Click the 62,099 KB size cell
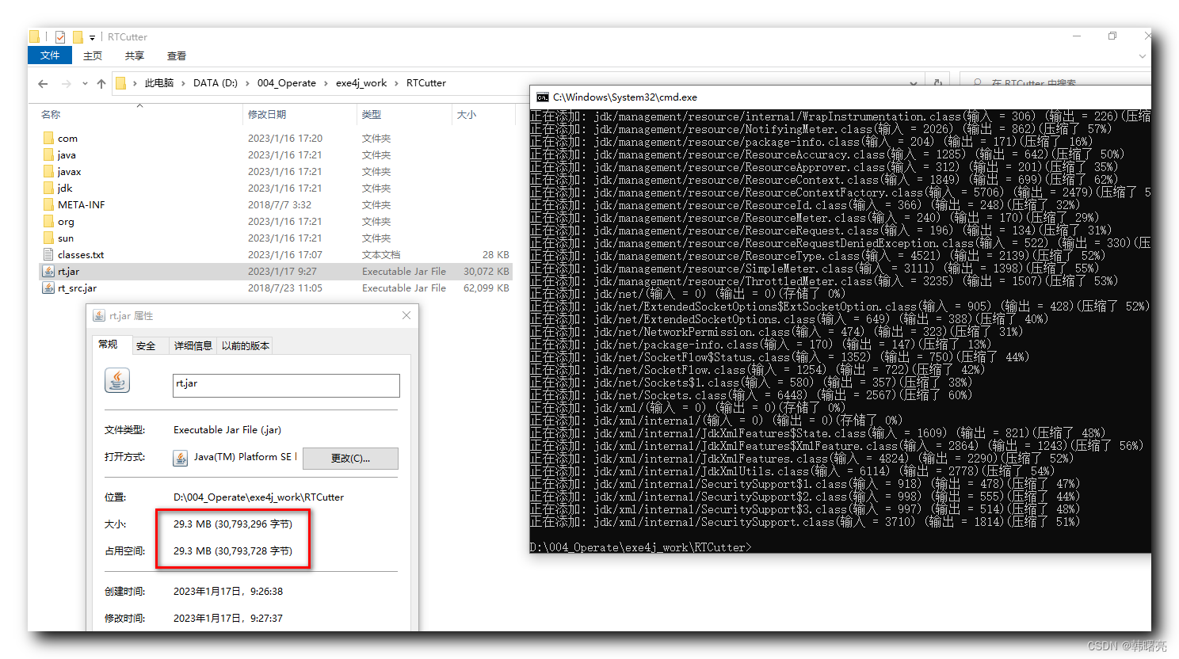This screenshot has width=1179, height=659. tap(486, 288)
